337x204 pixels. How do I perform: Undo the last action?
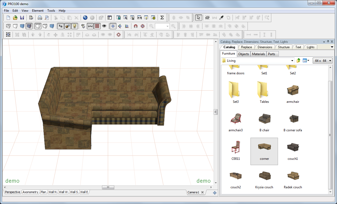[85, 18]
